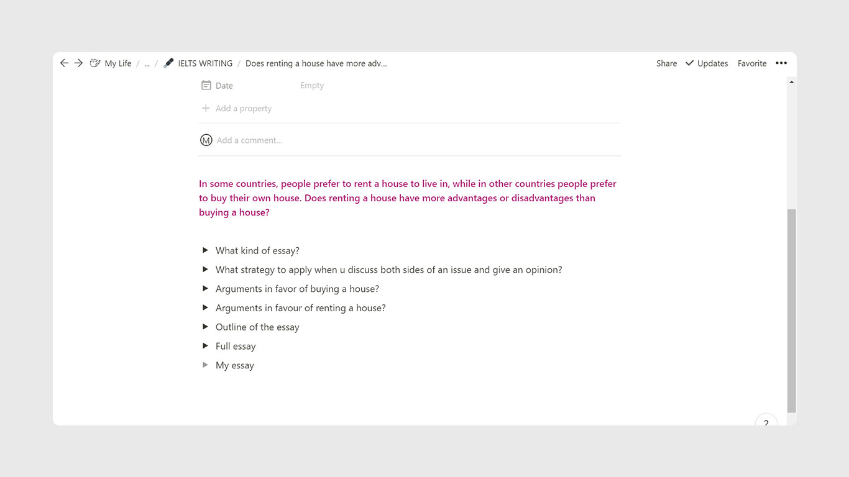Expand the 'Outline of the essay' toggle
Viewport: 849px width, 477px height.
[205, 327]
